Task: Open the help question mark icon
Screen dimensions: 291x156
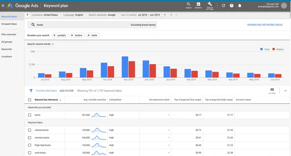Action: pyautogui.click(x=232, y=6)
